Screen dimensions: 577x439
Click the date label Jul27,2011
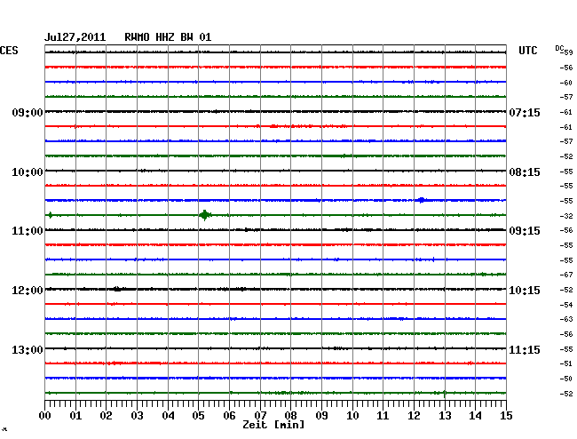[x=75, y=37]
